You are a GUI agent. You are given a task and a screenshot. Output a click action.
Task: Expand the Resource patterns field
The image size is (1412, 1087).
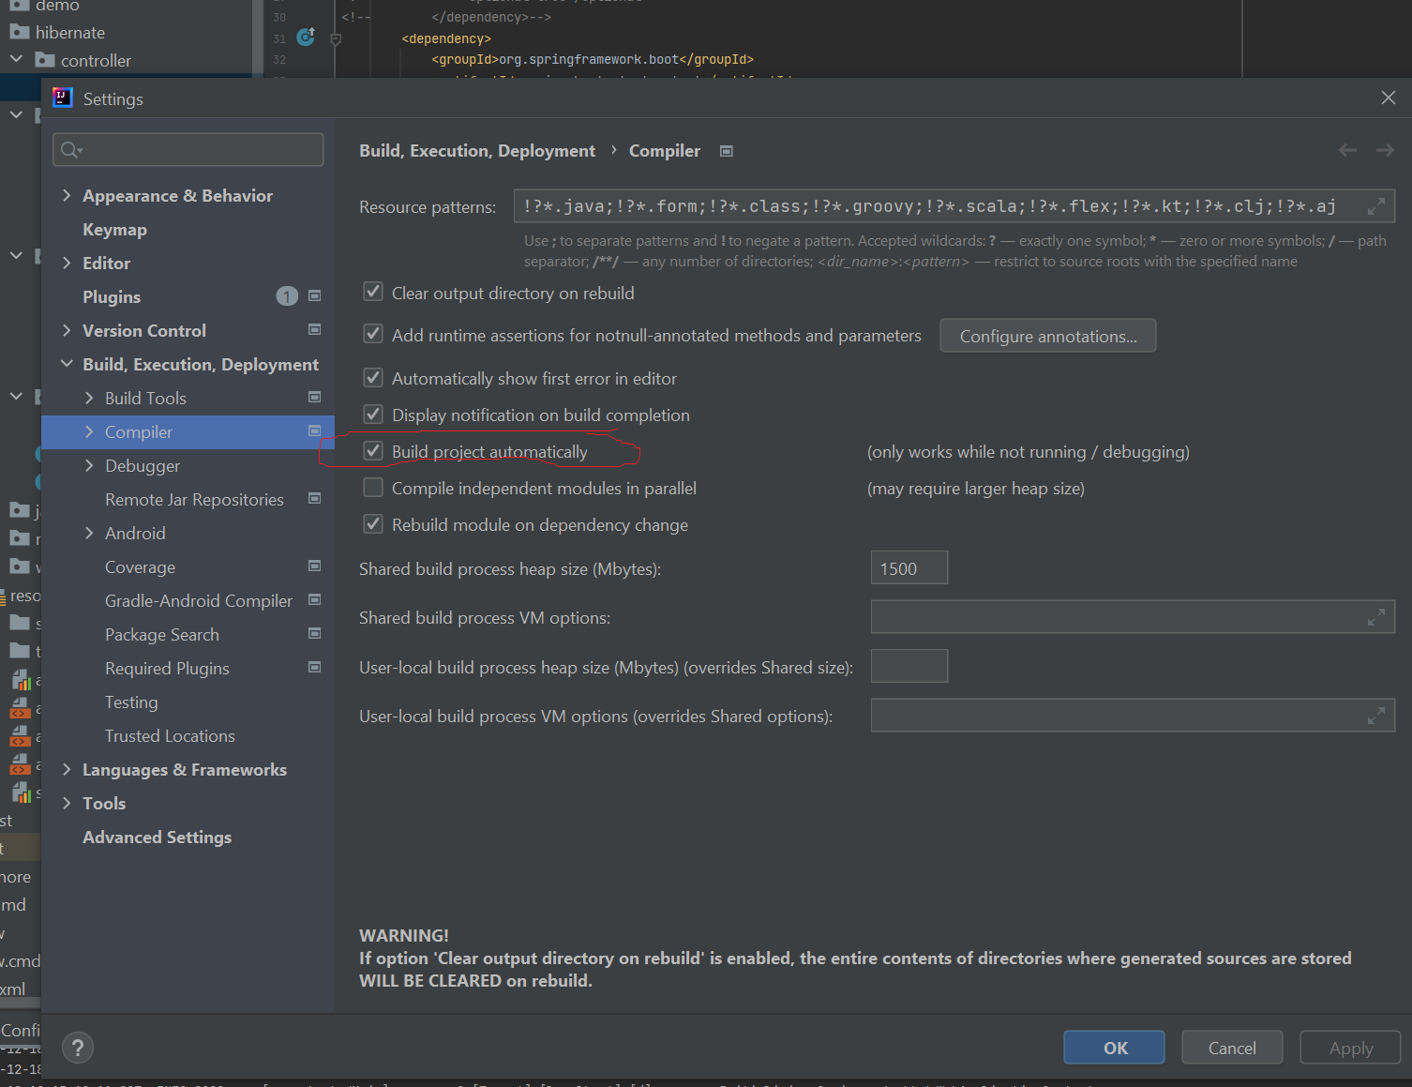coord(1375,206)
